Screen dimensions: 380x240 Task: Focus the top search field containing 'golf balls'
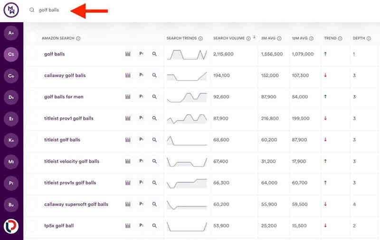point(49,10)
